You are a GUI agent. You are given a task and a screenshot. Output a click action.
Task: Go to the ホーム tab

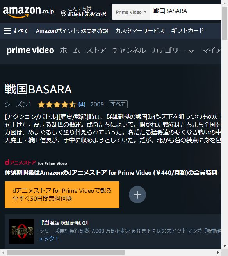point(70,50)
